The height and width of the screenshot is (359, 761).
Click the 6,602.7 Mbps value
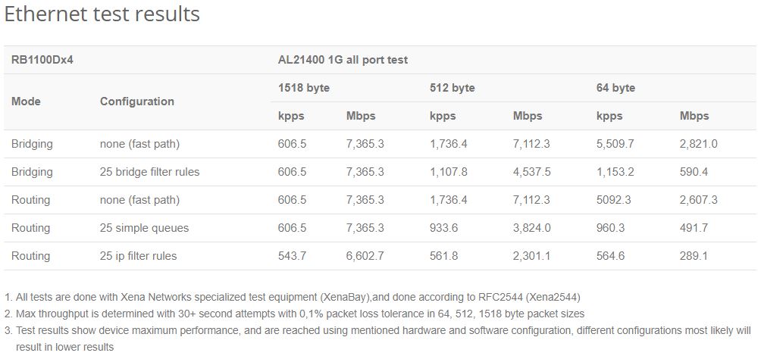[365, 256]
